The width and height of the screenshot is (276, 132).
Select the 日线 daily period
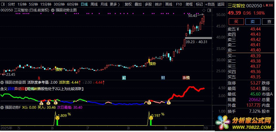coord(84,4)
